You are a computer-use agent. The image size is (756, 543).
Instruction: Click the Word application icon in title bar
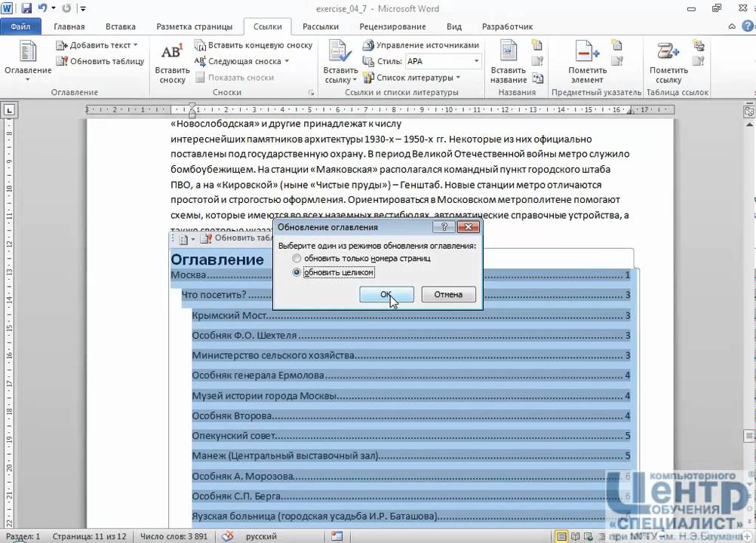(x=7, y=8)
